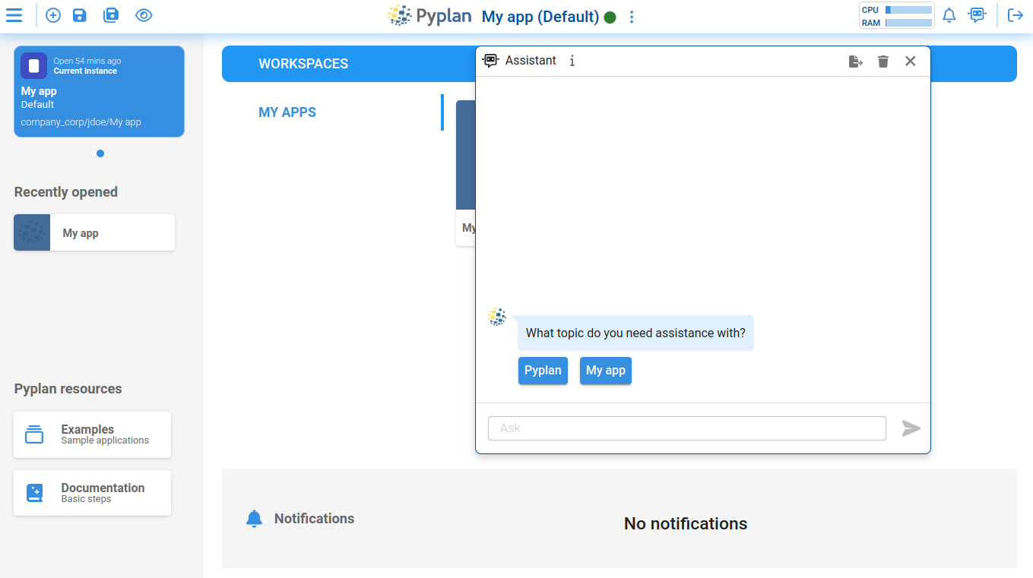
Task: Toggle the assistant chat bot icon in header
Action: pyautogui.click(x=978, y=15)
